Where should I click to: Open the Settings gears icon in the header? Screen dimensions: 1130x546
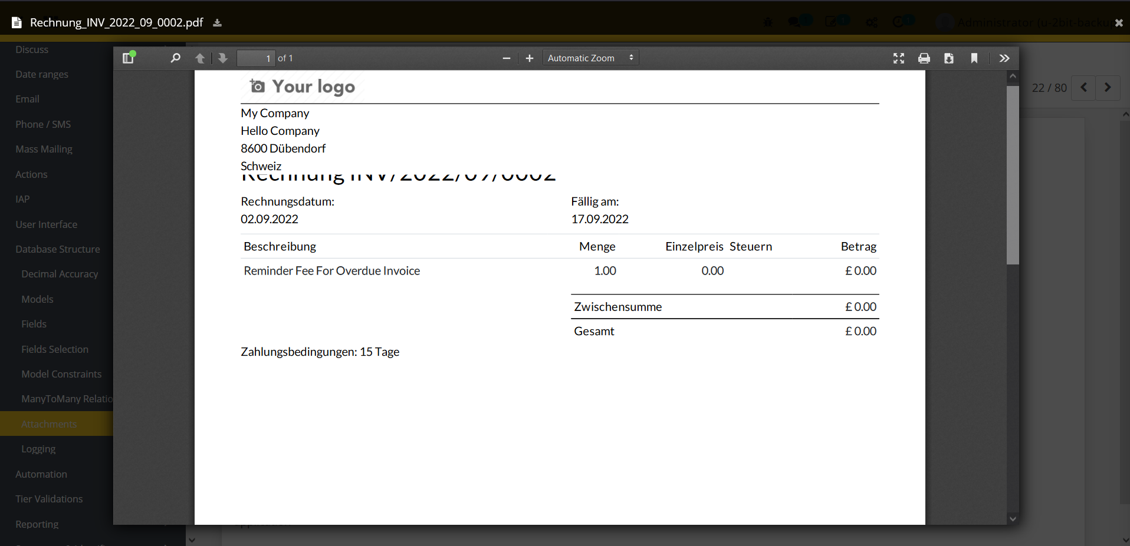pyautogui.click(x=872, y=22)
